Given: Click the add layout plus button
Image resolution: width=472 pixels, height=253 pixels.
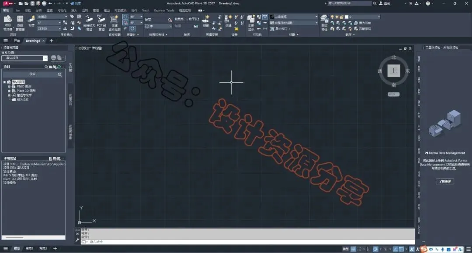Looking at the screenshot, I should point(55,249).
